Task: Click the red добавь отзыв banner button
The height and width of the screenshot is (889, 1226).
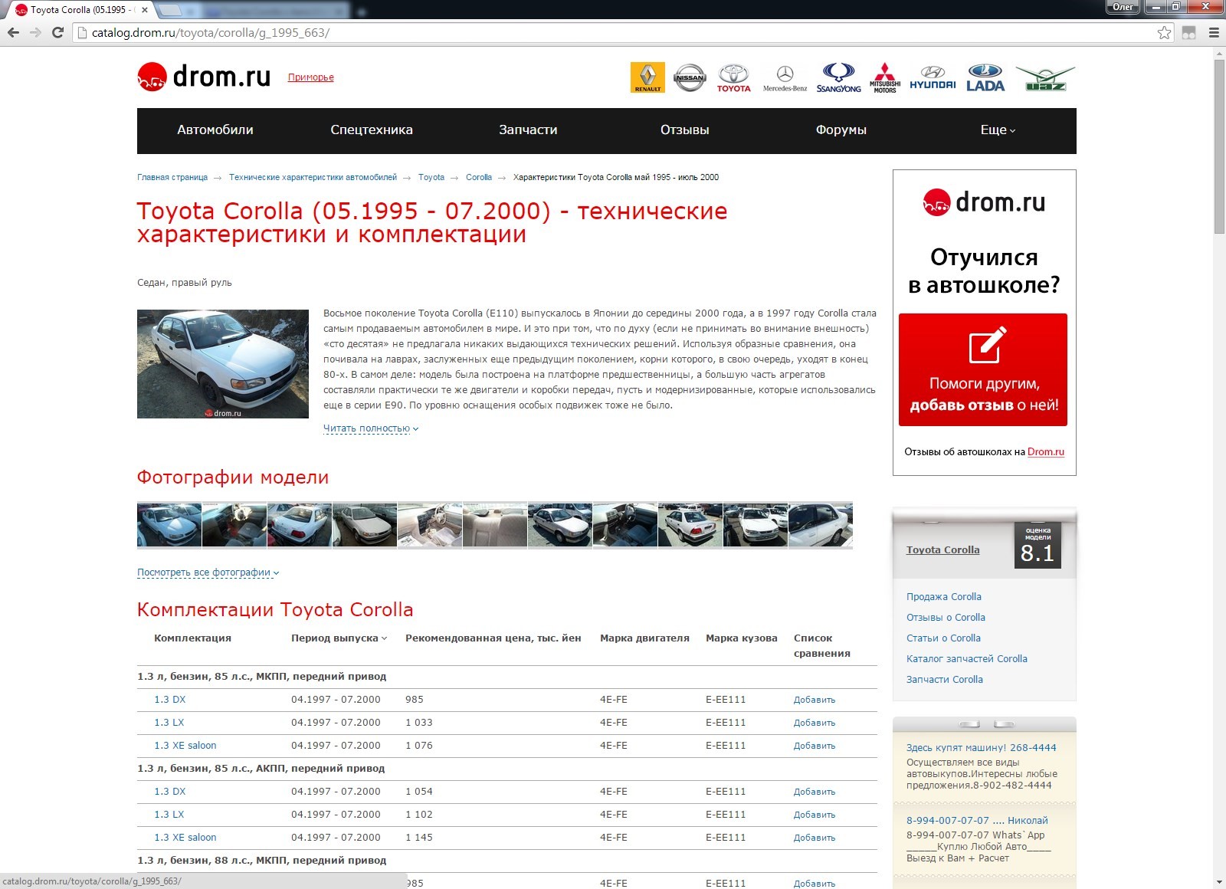Action: tap(983, 369)
